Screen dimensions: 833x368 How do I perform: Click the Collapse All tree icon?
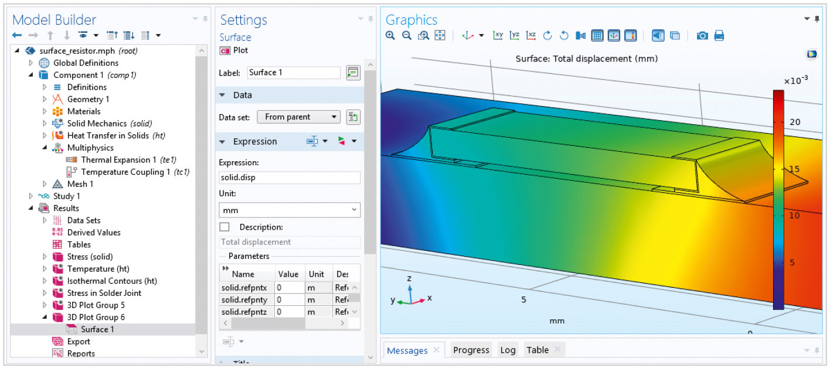113,36
